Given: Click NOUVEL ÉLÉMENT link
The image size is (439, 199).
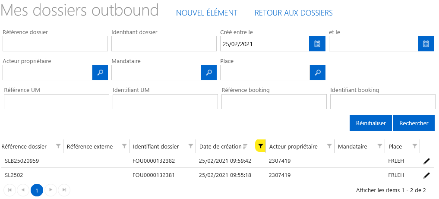Looking at the screenshot, I should pyautogui.click(x=207, y=13).
